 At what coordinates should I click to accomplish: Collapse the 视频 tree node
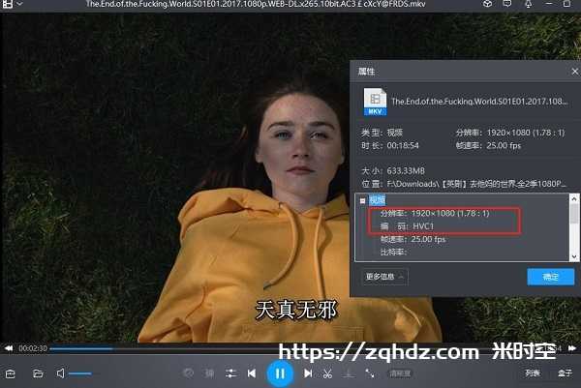tap(362, 200)
